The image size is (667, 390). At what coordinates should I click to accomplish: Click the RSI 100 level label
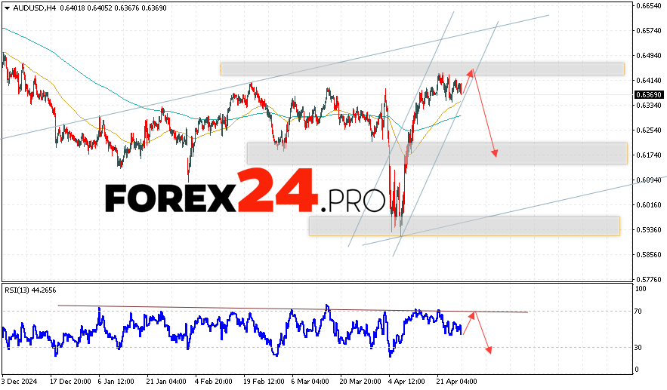[641, 289]
